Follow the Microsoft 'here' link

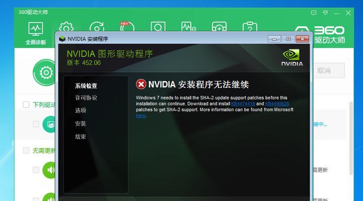[140, 116]
